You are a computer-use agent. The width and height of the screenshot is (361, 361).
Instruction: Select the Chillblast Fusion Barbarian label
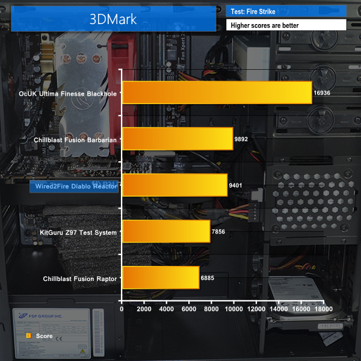pos(75,140)
